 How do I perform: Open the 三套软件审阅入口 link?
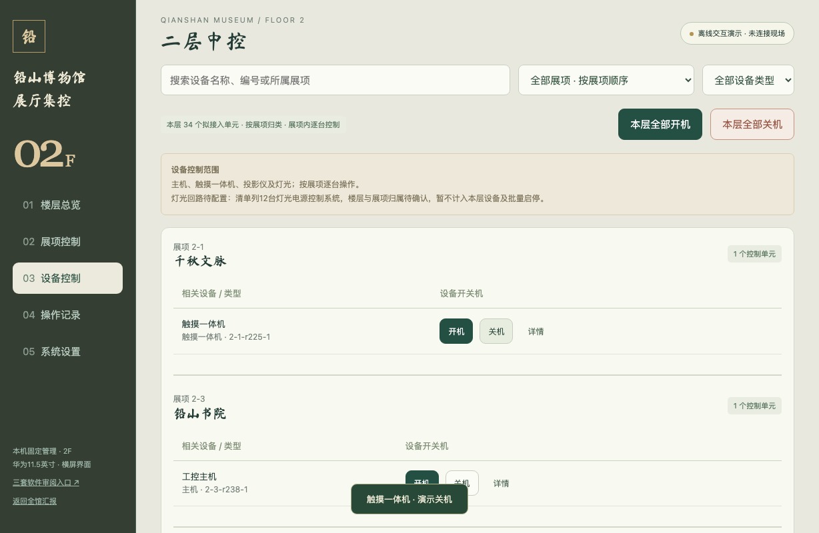pyautogui.click(x=46, y=482)
